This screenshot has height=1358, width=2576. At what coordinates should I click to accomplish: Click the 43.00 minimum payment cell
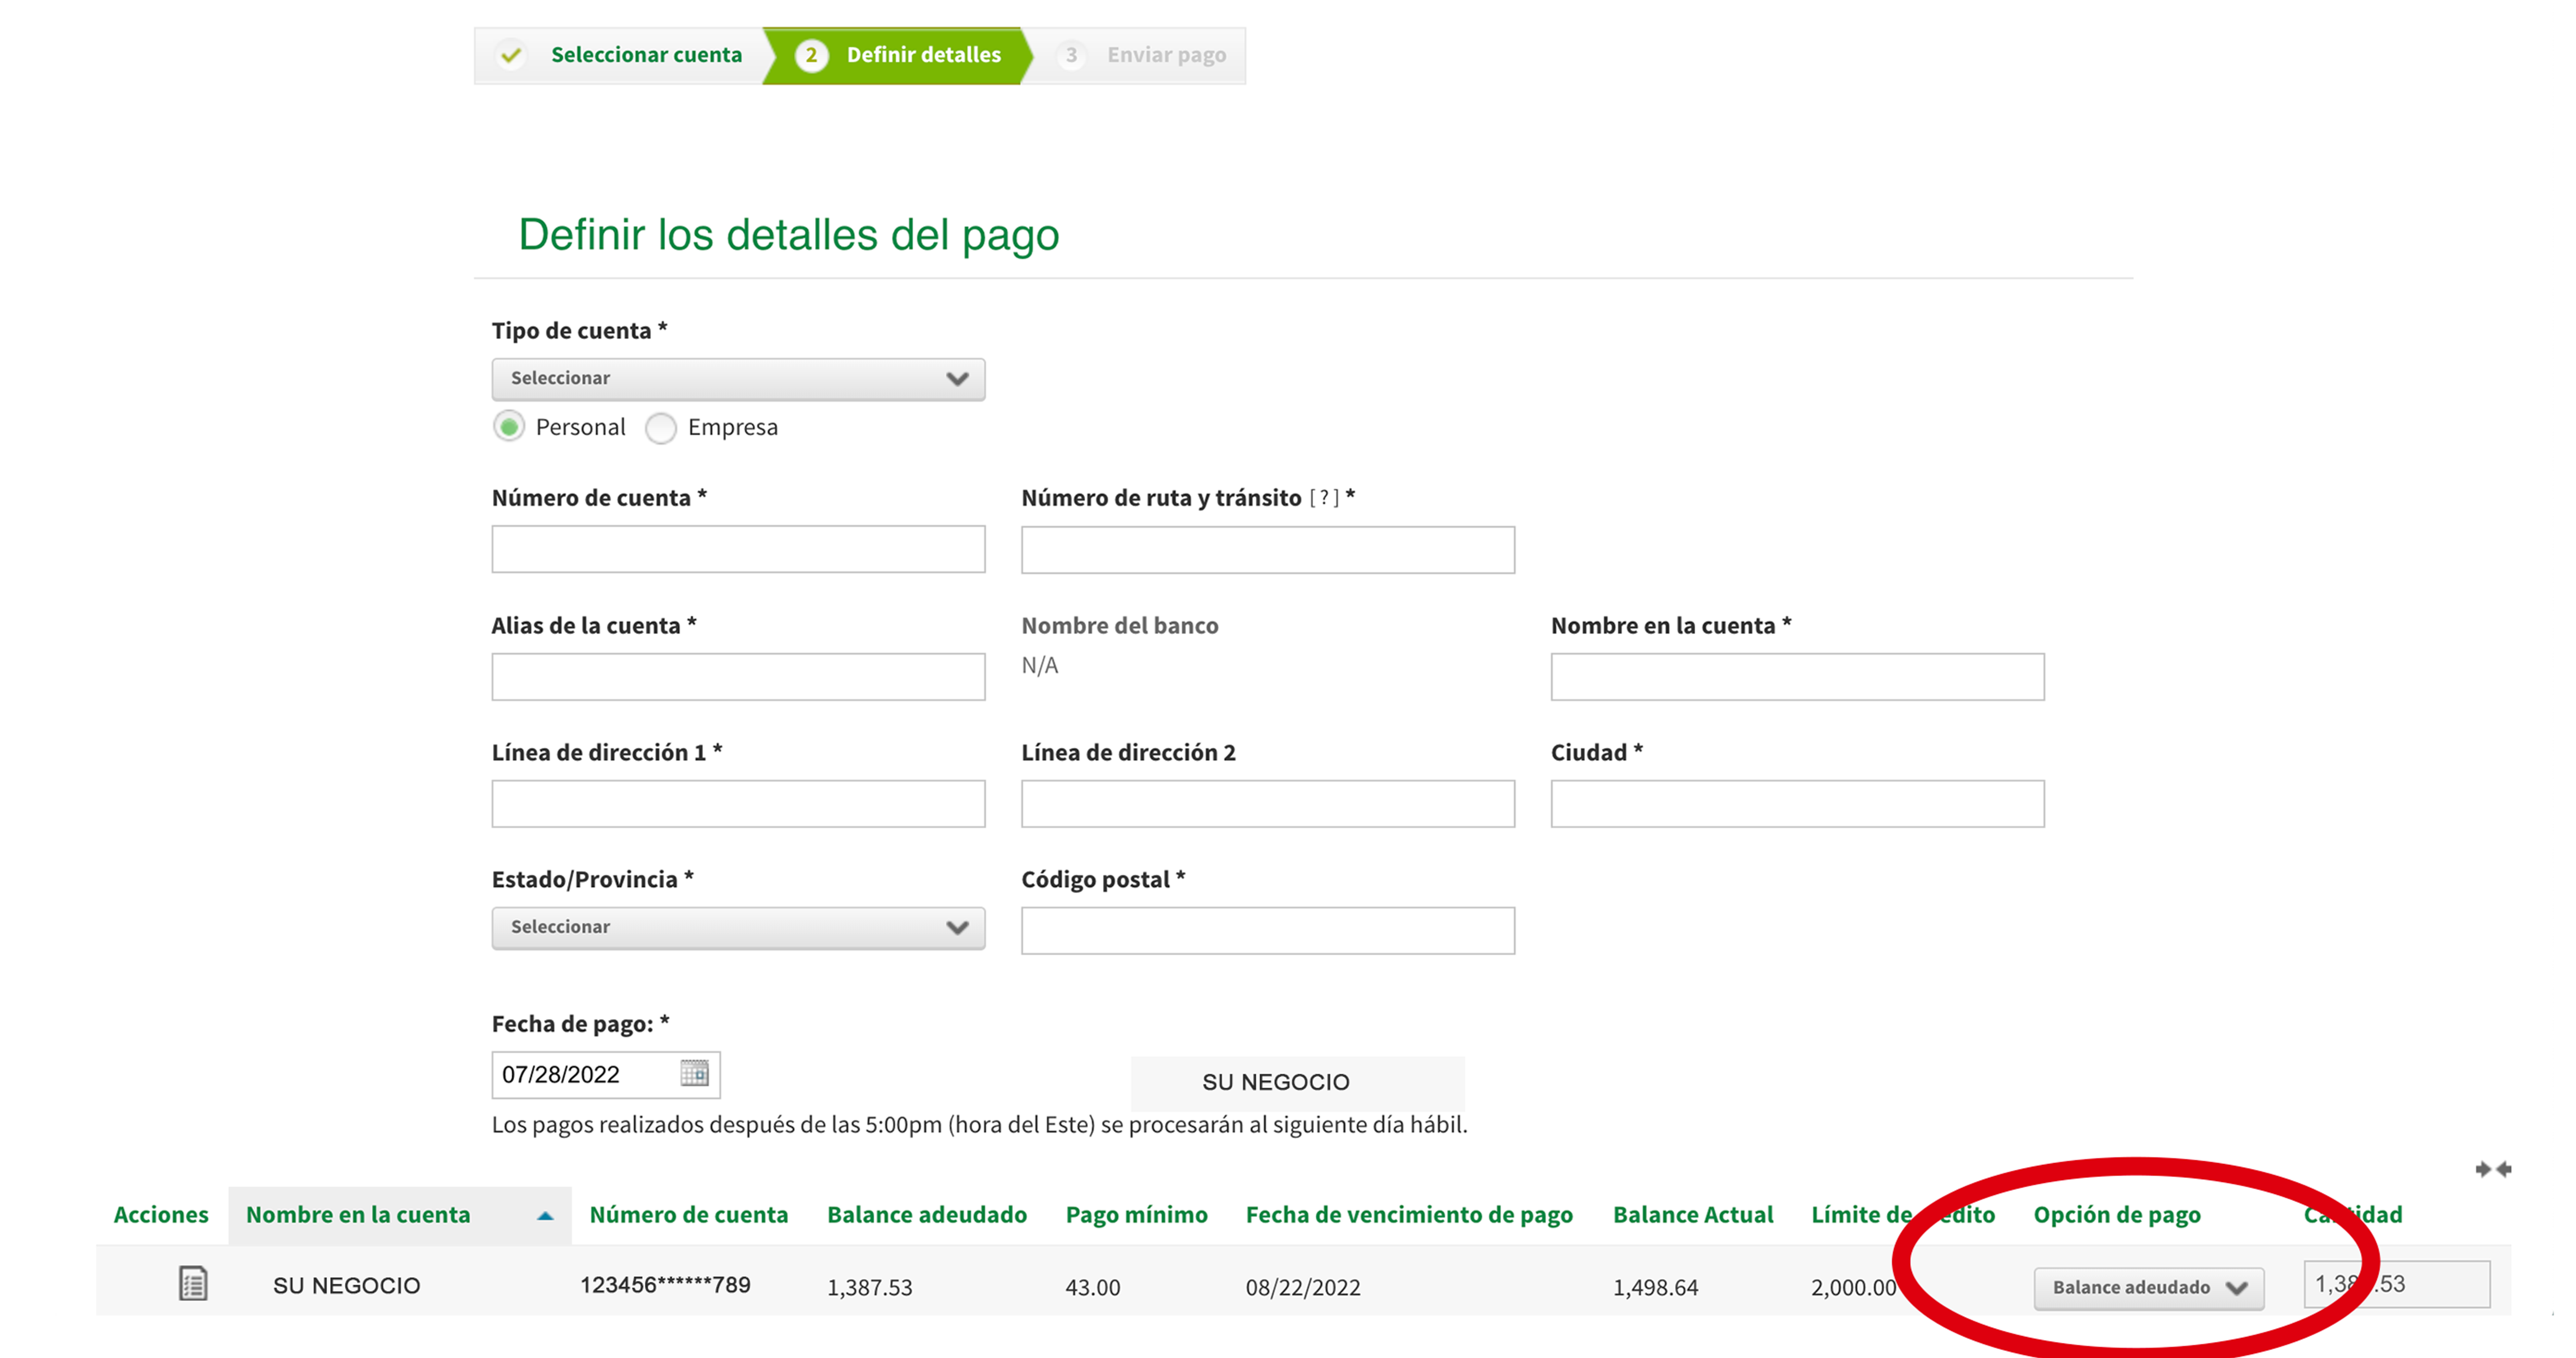click(x=1093, y=1287)
